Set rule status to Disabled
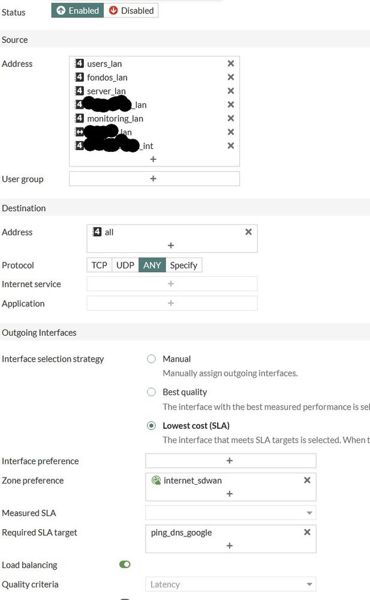 point(131,11)
